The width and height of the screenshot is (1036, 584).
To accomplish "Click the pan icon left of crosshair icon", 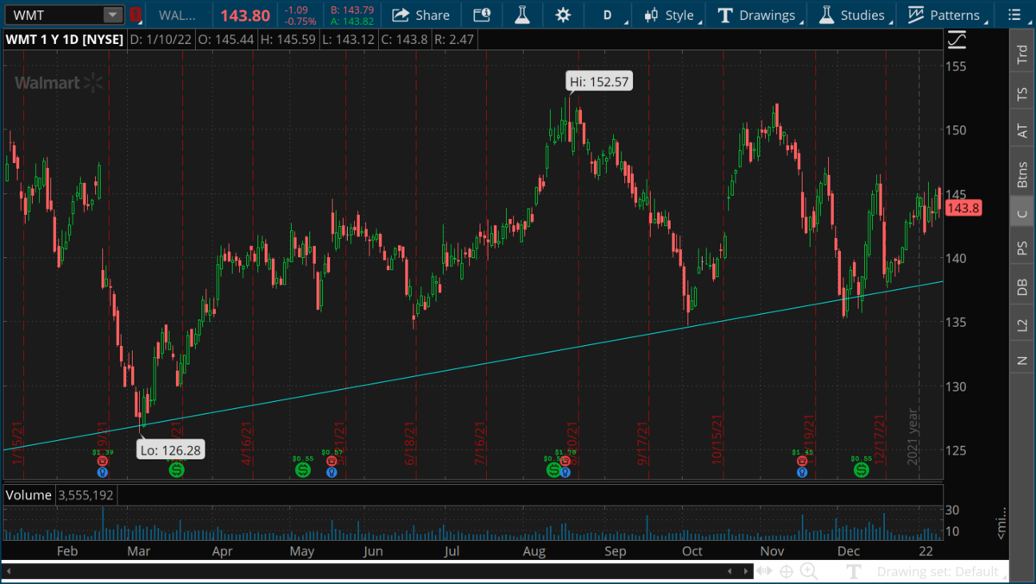I will pos(764,571).
